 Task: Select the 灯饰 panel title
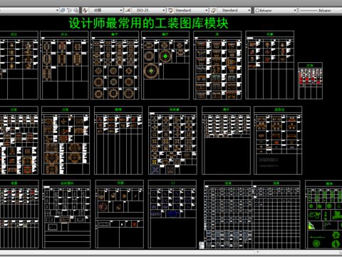(x=310, y=66)
